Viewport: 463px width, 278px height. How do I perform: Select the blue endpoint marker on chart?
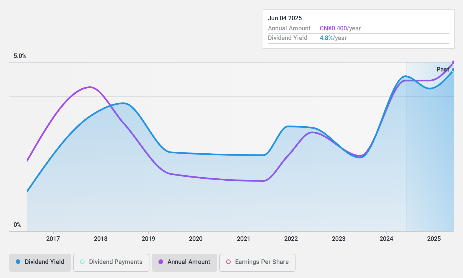point(453,70)
